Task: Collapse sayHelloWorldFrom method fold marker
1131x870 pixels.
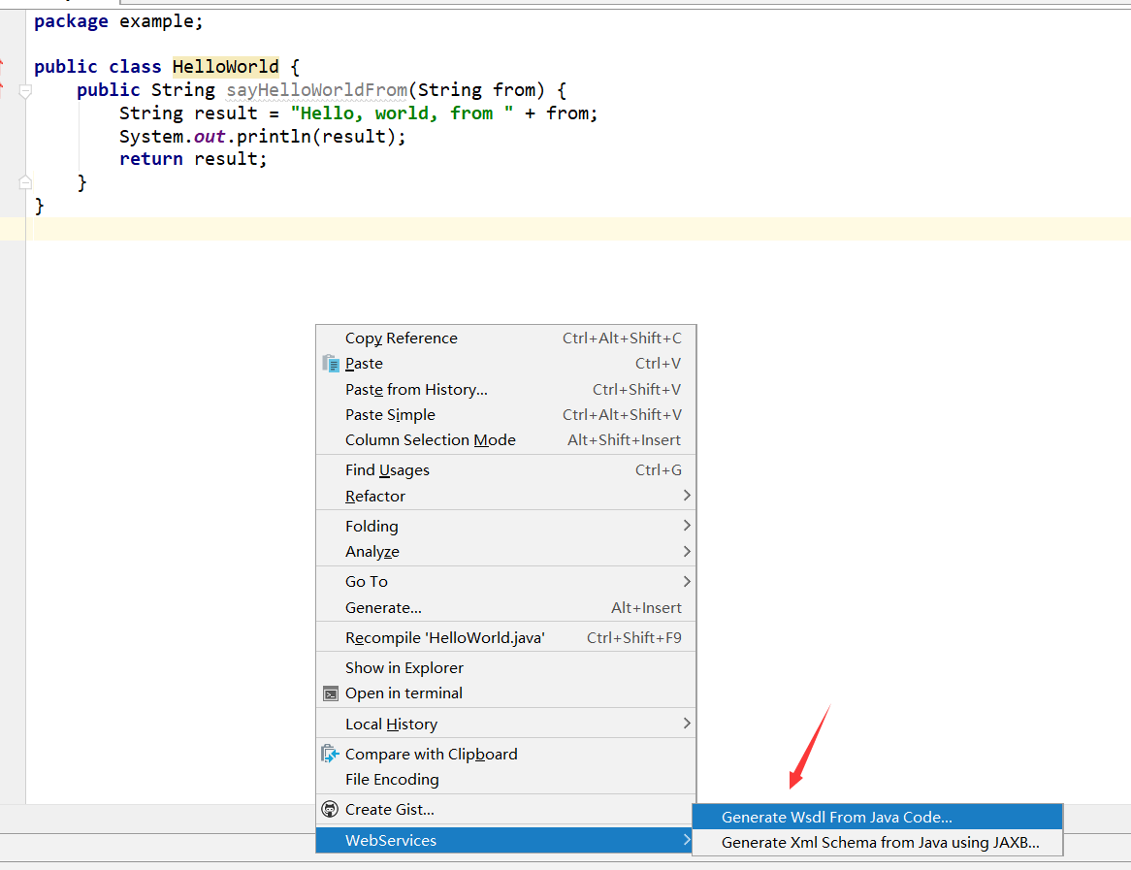Action: tap(25, 91)
